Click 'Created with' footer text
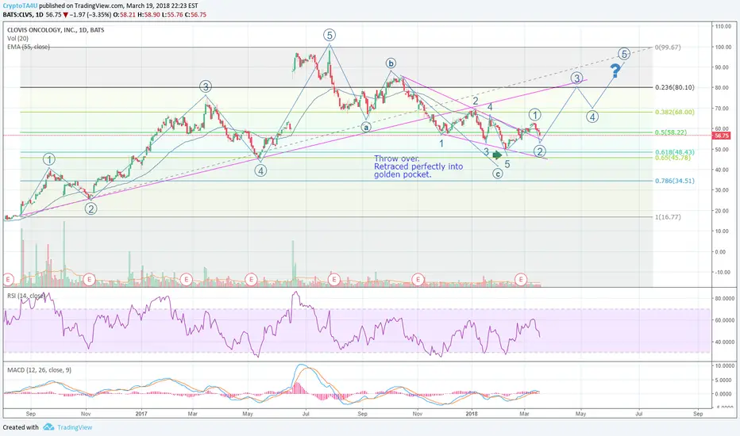Viewport: 740px width, 436px height. point(21,427)
